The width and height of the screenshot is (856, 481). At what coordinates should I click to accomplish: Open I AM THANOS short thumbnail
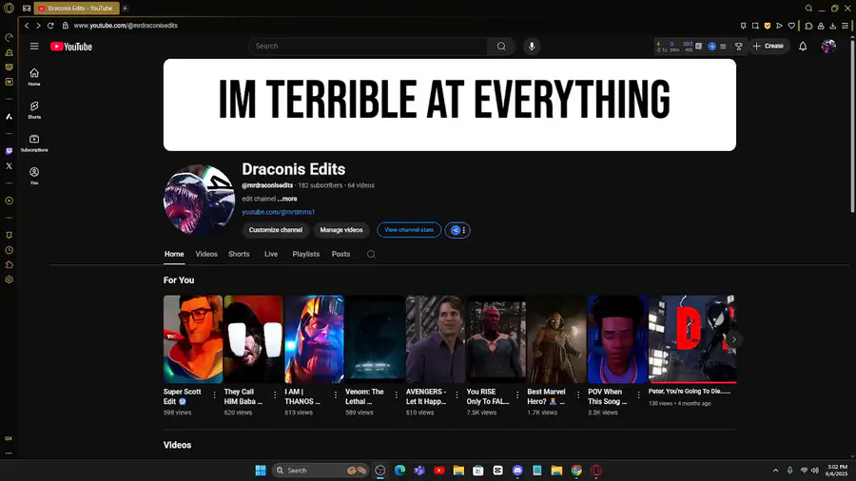pos(314,339)
